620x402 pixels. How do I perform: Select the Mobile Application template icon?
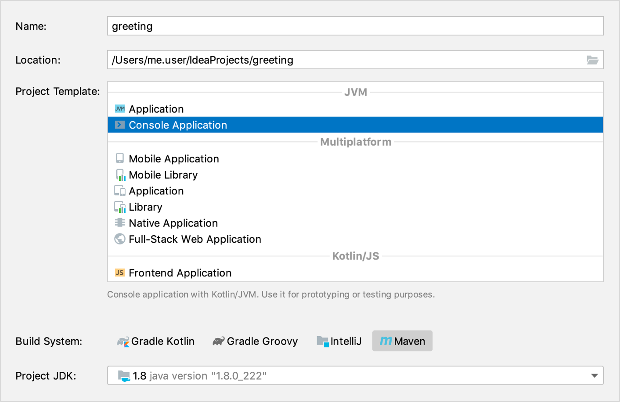119,158
